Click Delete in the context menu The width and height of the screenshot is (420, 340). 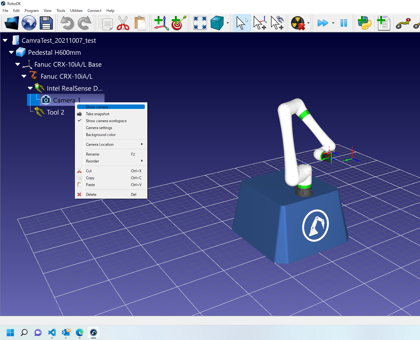pos(91,195)
